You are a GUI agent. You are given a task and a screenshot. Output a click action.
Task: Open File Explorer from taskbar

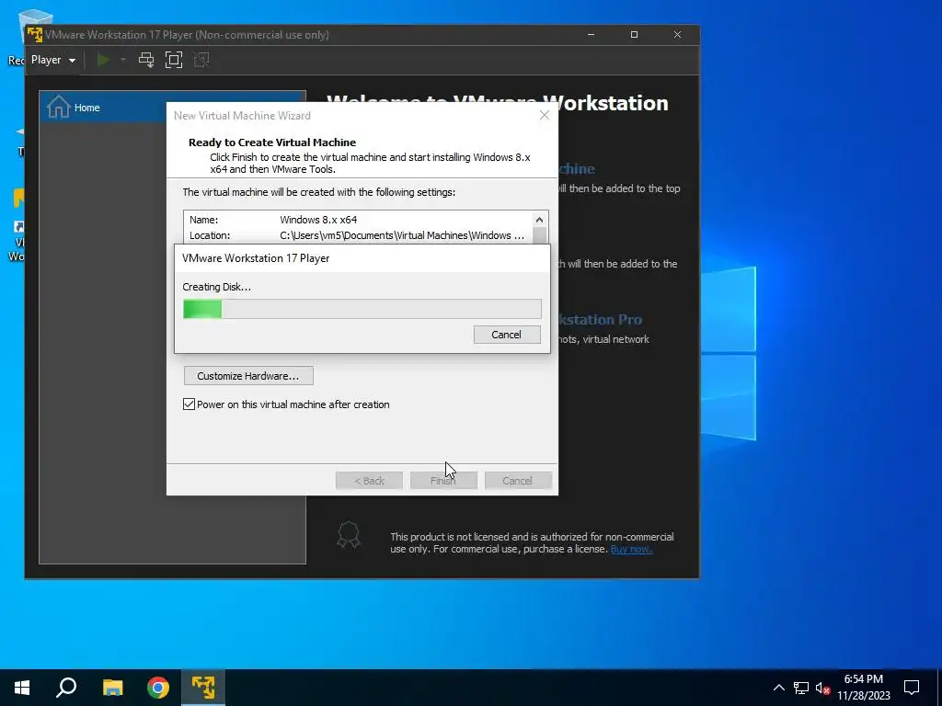(112, 688)
